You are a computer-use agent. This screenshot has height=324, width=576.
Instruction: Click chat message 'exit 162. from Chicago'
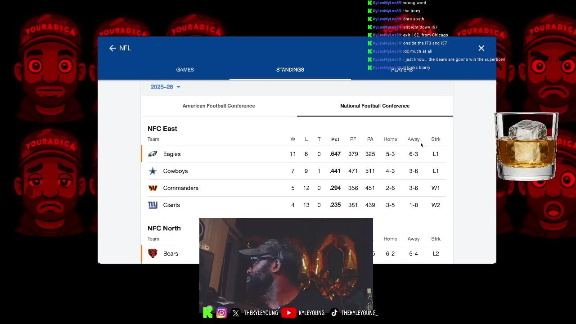point(426,35)
